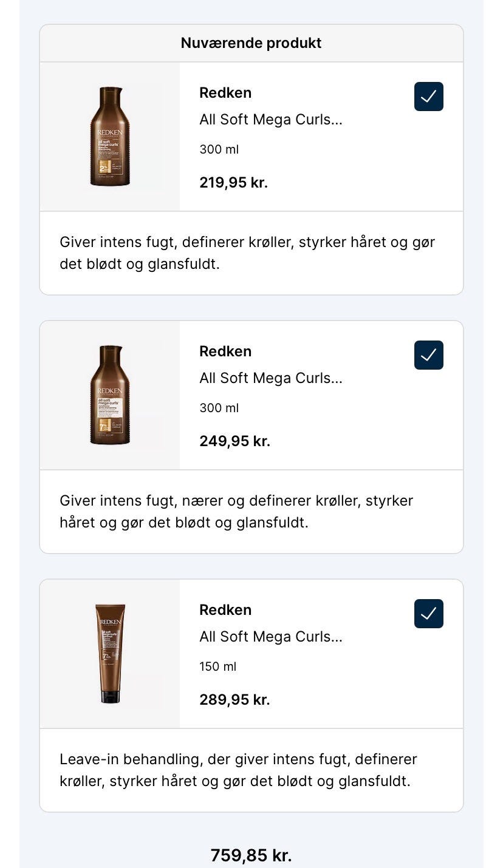Click the Redken brand name above 219,95 kr.
503x868 pixels.
225,93
